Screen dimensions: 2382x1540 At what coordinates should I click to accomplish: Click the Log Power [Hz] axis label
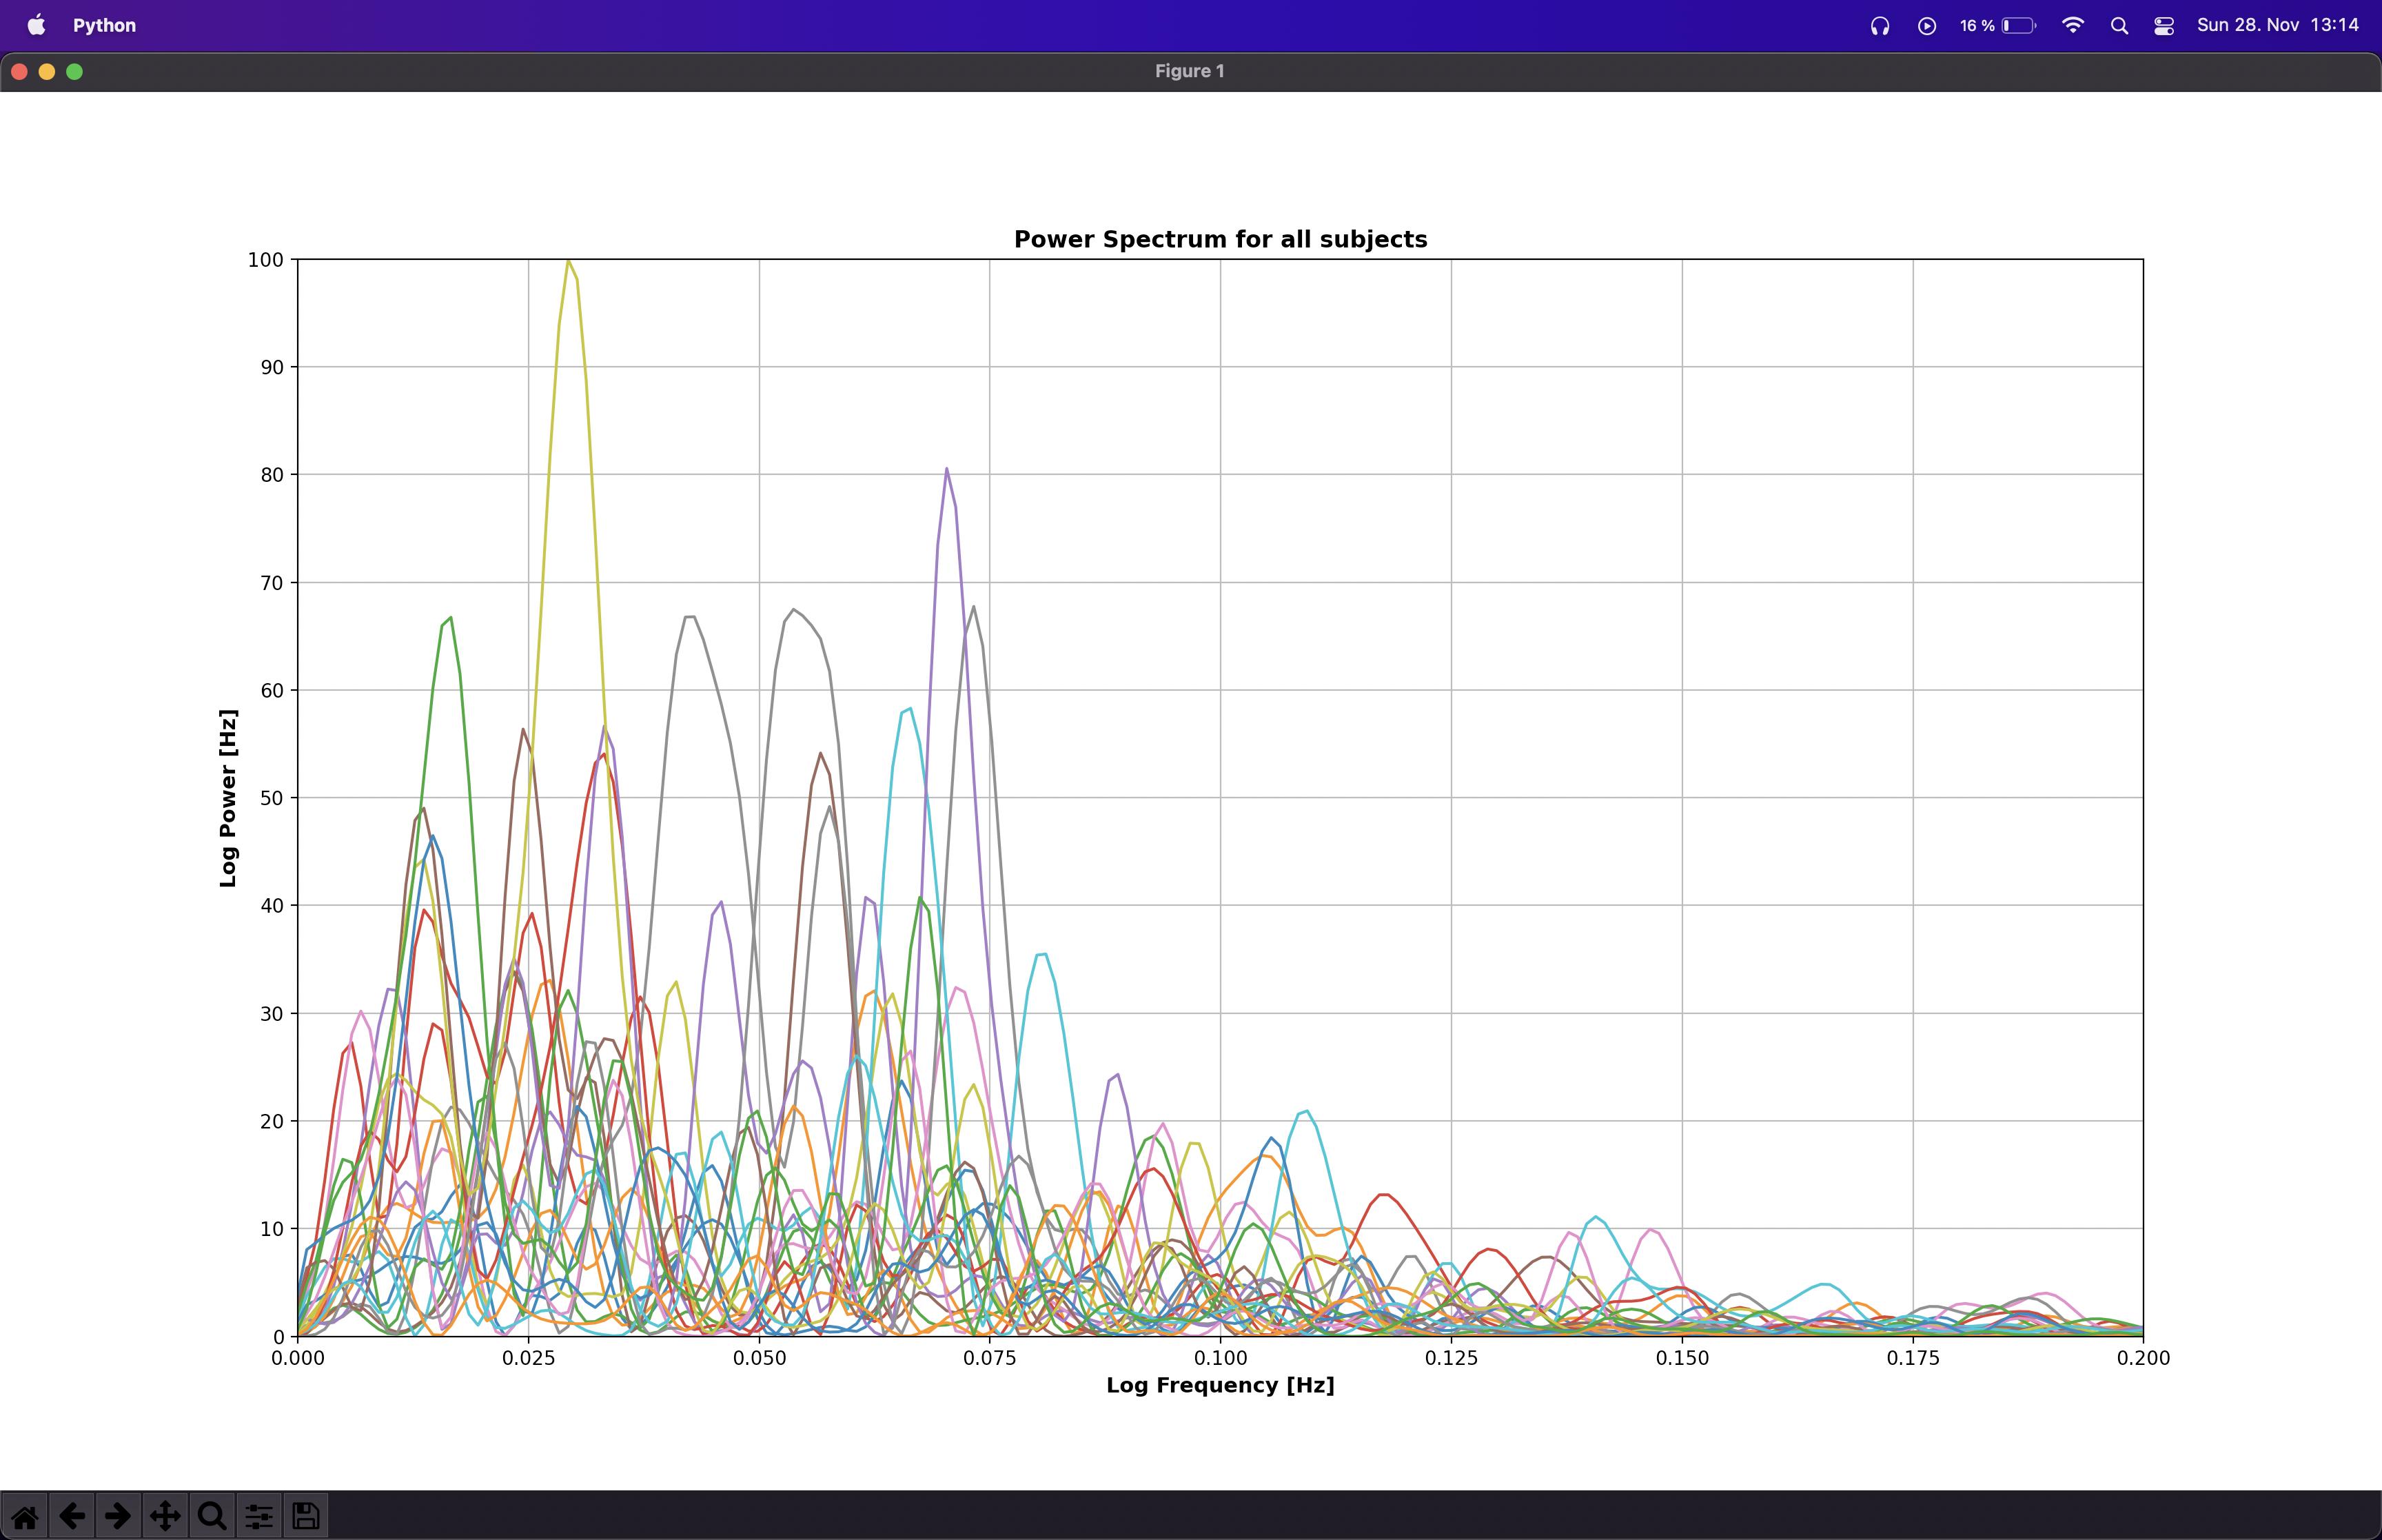[229, 798]
